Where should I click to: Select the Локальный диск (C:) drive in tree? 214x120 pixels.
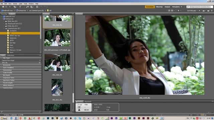tap(15, 24)
